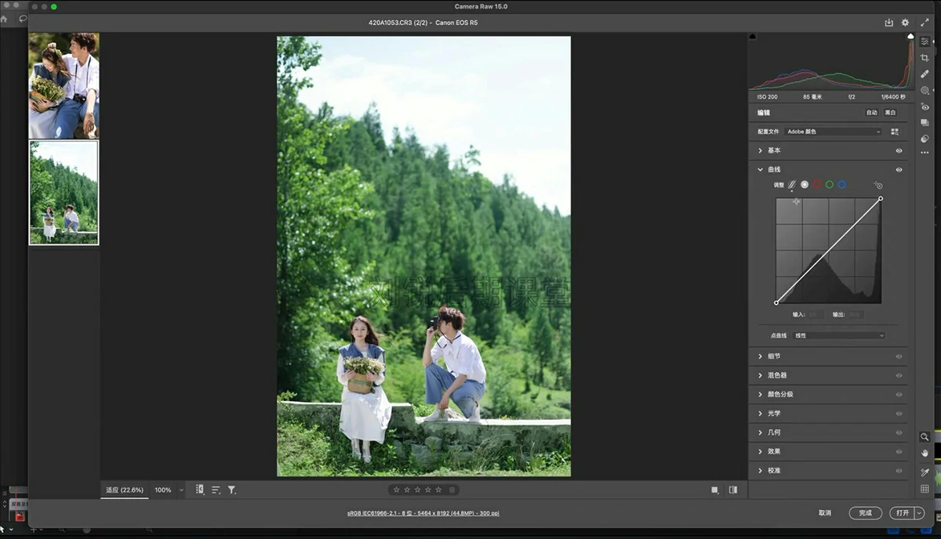
Task: Open the 配置文件 Adobe 颜色 dropdown
Action: [x=834, y=132]
